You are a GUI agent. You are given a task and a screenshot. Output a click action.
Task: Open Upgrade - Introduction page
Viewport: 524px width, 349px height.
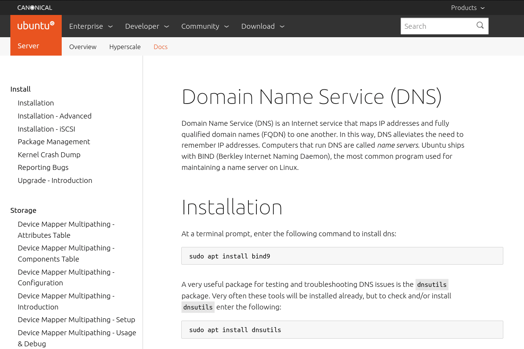(55, 180)
